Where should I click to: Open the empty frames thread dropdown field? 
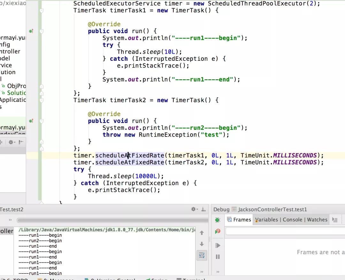285,231
